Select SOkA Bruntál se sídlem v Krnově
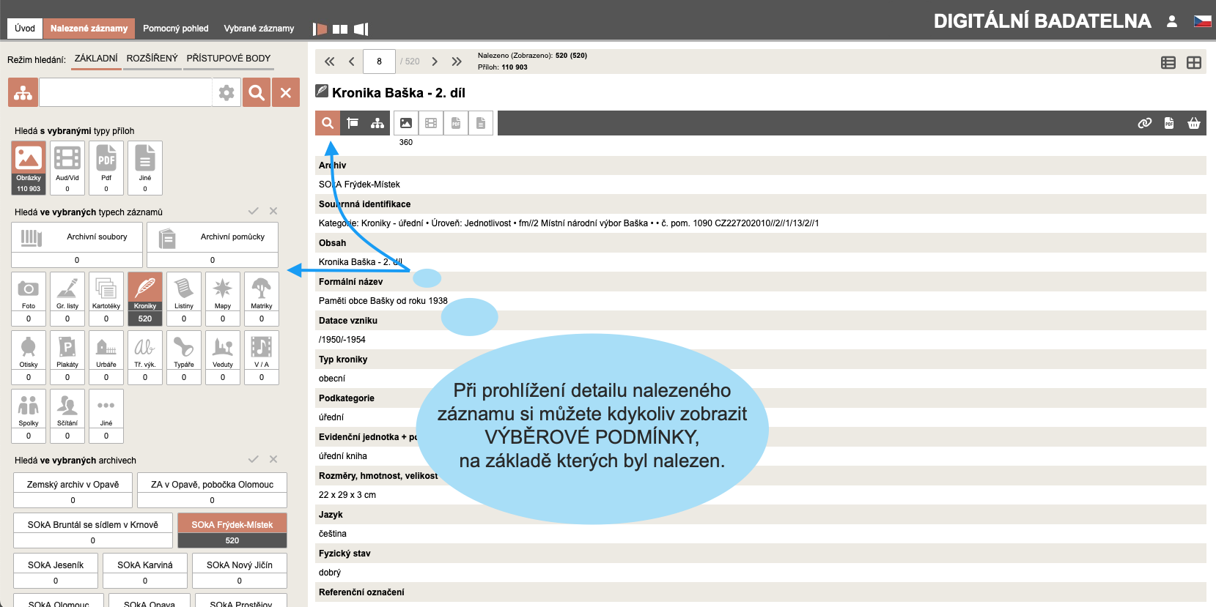 93,531
